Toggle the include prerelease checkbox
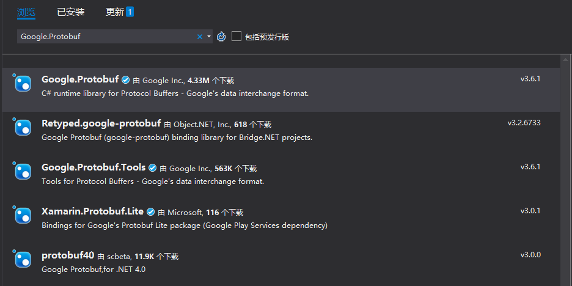572x286 pixels. (237, 36)
